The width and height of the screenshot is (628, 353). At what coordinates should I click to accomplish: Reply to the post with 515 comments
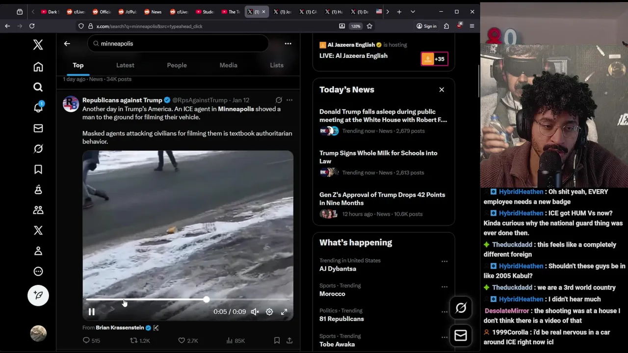[91, 340]
